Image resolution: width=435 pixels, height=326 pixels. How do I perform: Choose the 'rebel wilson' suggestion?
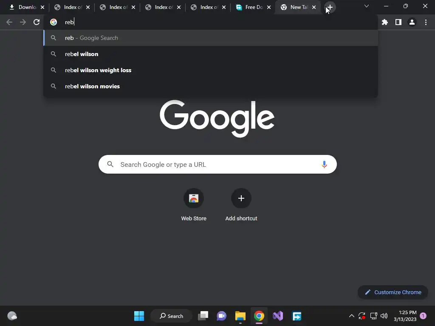coord(211,54)
